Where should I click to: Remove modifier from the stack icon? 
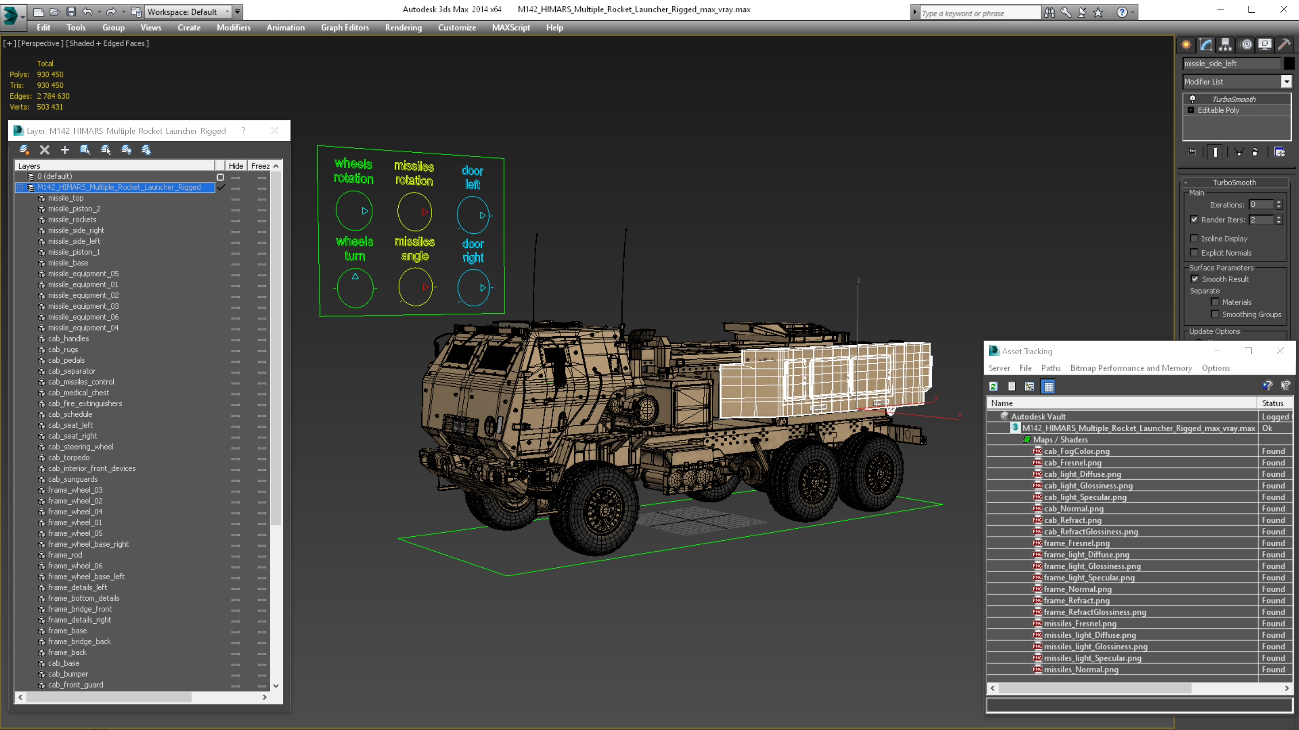1255,152
